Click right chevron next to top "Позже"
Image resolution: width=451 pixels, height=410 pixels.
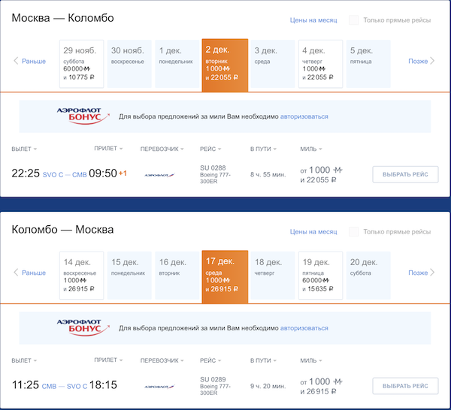[x=432, y=61]
